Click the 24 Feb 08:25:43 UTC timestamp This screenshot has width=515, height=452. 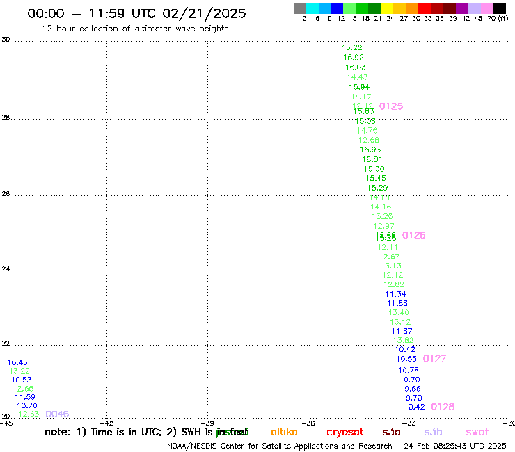(455, 446)
